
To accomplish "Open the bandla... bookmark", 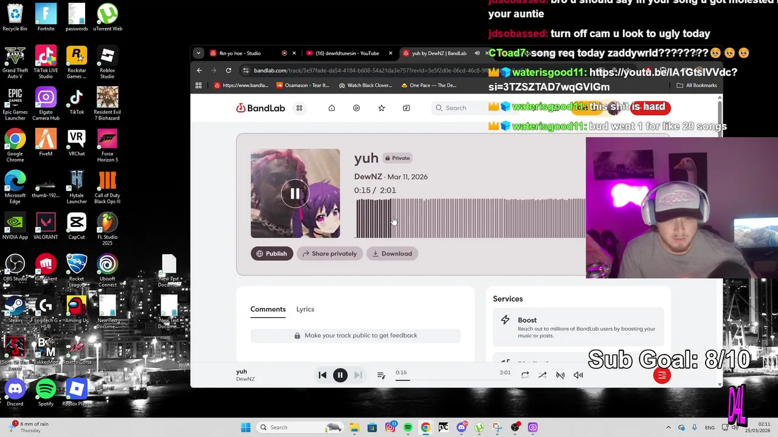I will [x=241, y=86].
